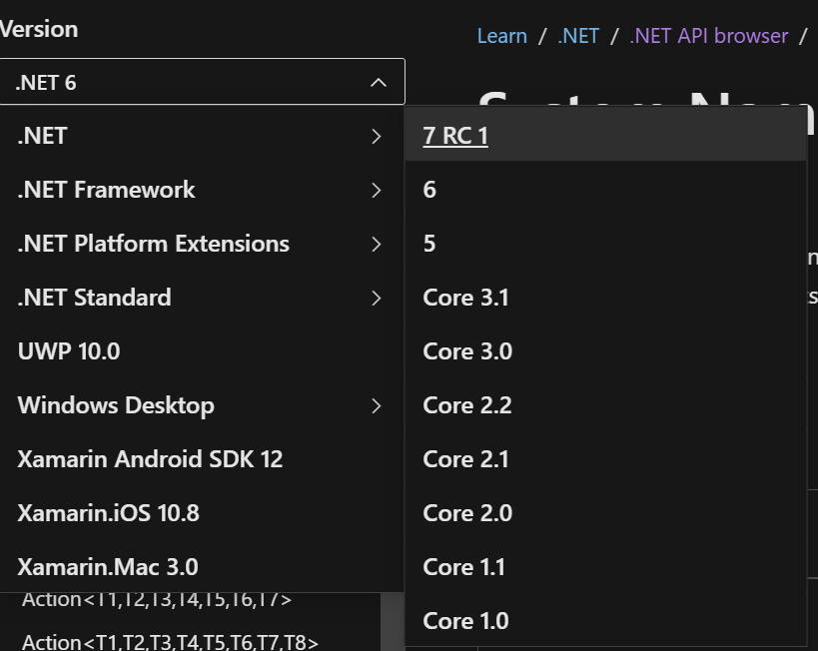Open .NET Platform Extensions submenu arrow
The height and width of the screenshot is (651, 818).
(376, 245)
